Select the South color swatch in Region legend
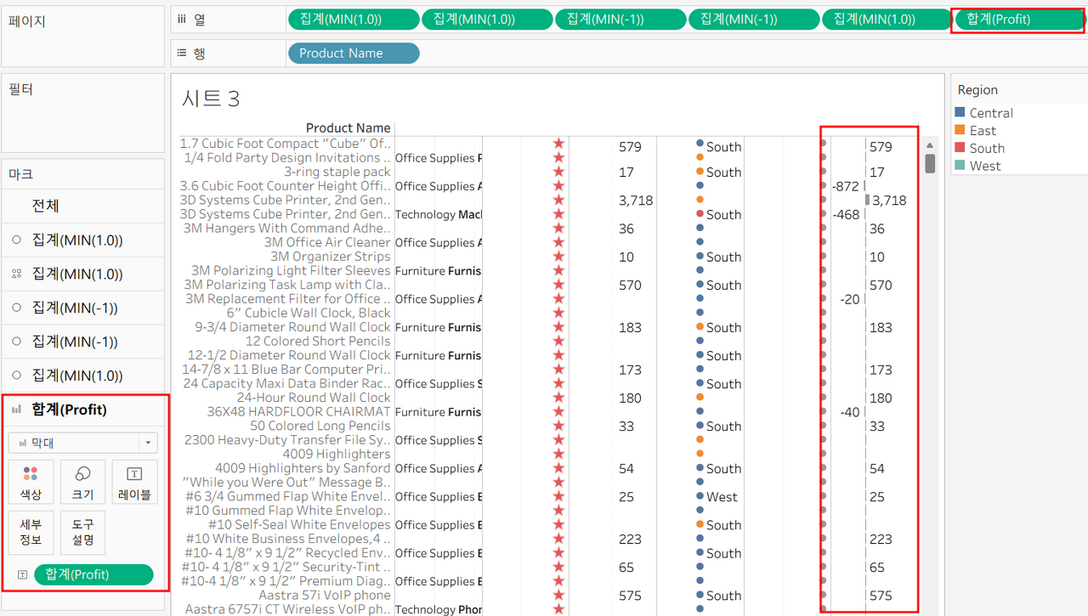 coord(960,148)
